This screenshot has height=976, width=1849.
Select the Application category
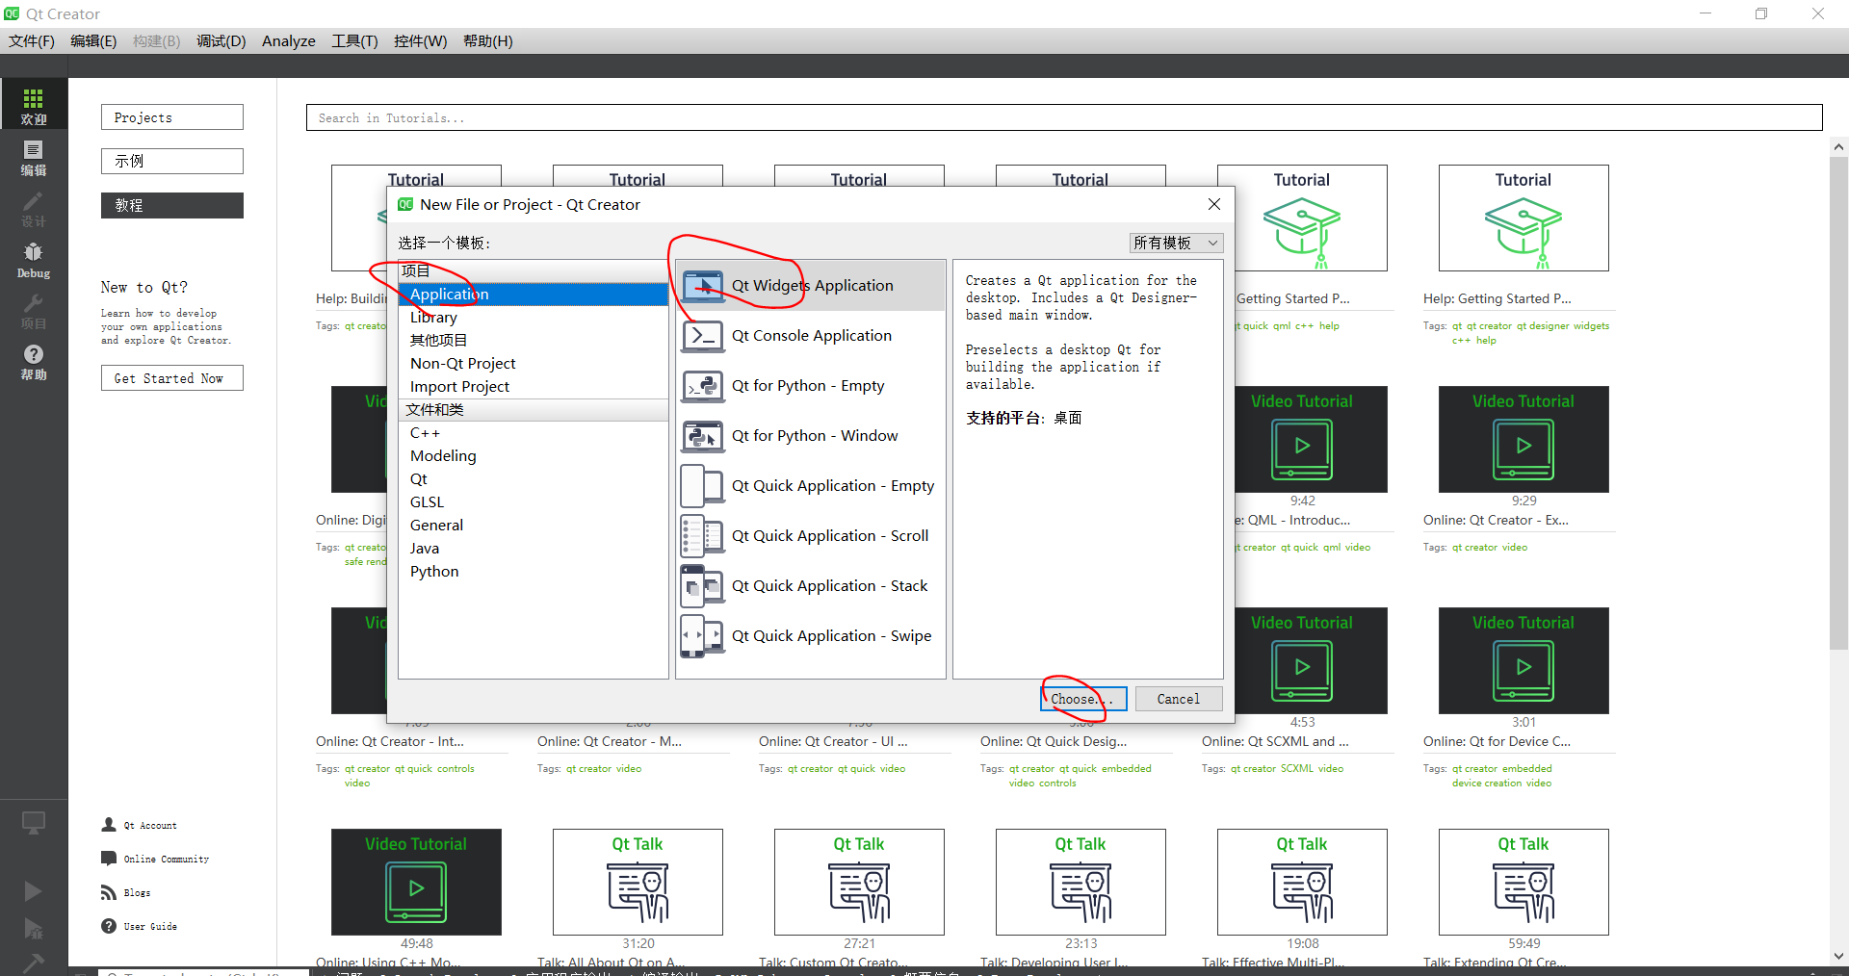[x=533, y=295]
